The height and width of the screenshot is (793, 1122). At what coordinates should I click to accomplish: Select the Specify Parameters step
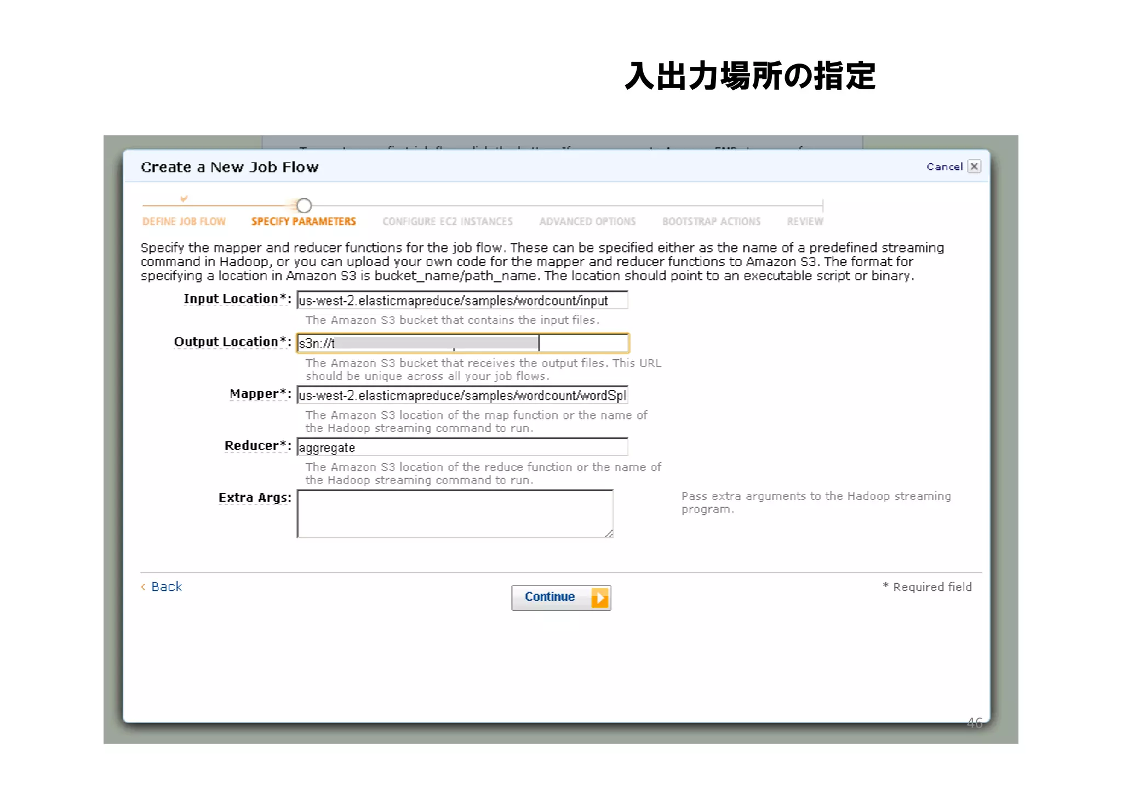click(304, 222)
